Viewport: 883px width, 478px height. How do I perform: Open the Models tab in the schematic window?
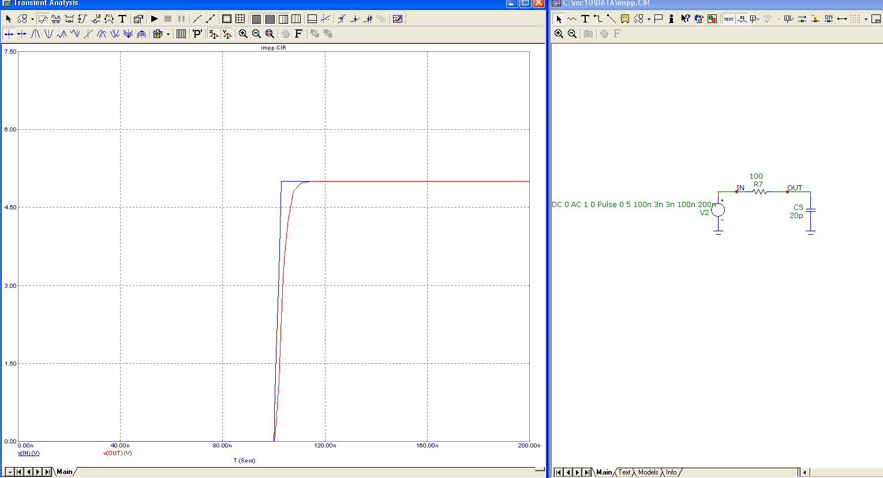click(x=648, y=472)
